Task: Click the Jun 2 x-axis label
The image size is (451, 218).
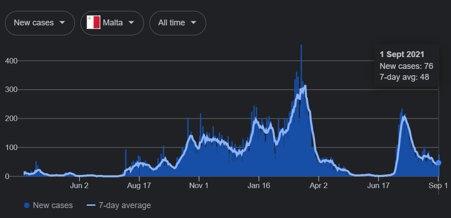Action: (79, 185)
